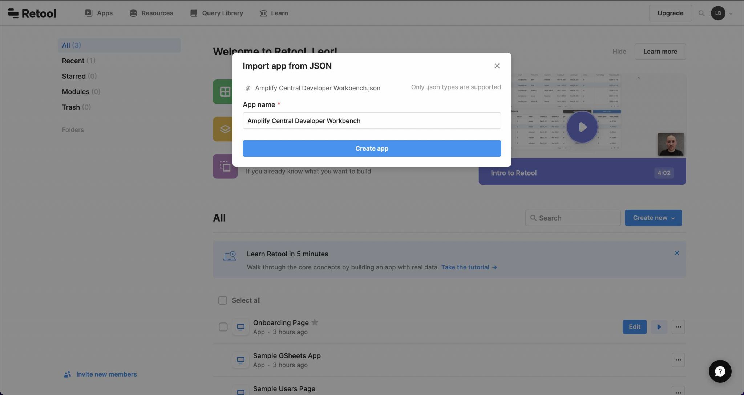Check the Select all checkbox
The image size is (744, 395).
tap(222, 300)
